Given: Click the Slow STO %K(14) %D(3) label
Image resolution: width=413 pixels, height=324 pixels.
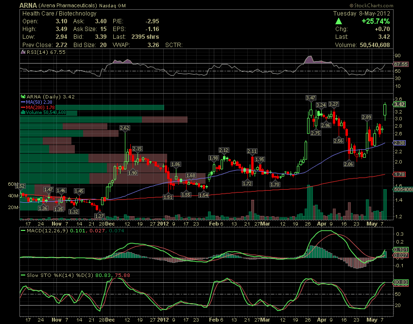Looking at the screenshot, I should point(60,275).
